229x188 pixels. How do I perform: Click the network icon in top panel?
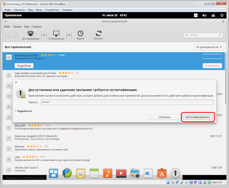click(213, 15)
